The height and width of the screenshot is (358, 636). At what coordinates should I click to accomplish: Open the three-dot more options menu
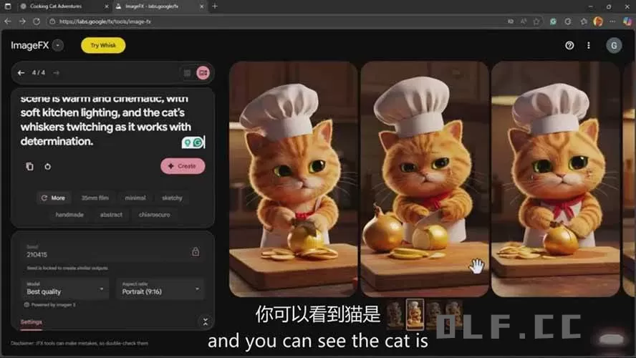point(589,45)
